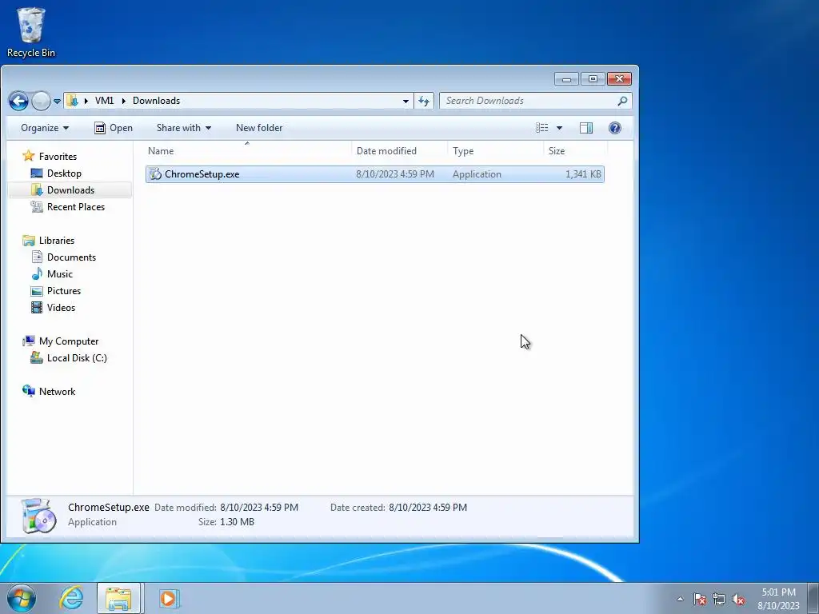Screen dimensions: 819x614
Task: Click the 1,341 KB size cell
Action: [x=583, y=174]
